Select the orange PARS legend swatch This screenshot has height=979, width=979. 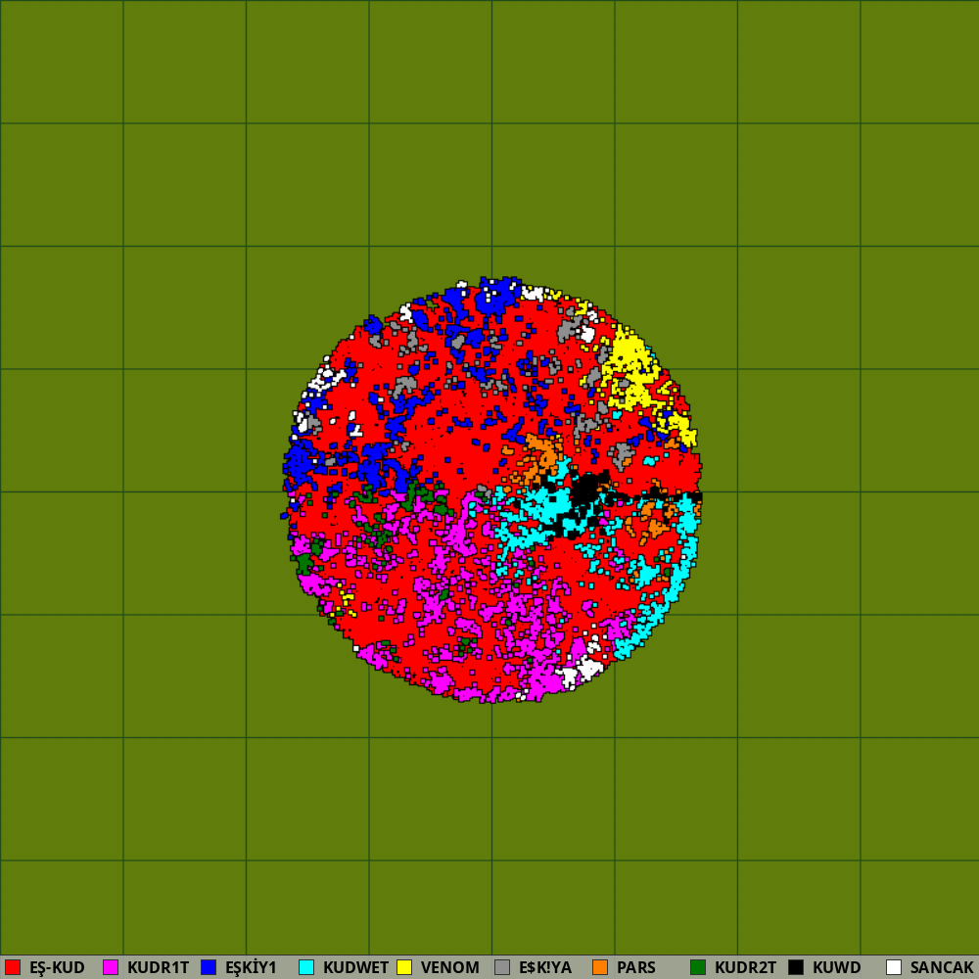pyautogui.click(x=600, y=967)
